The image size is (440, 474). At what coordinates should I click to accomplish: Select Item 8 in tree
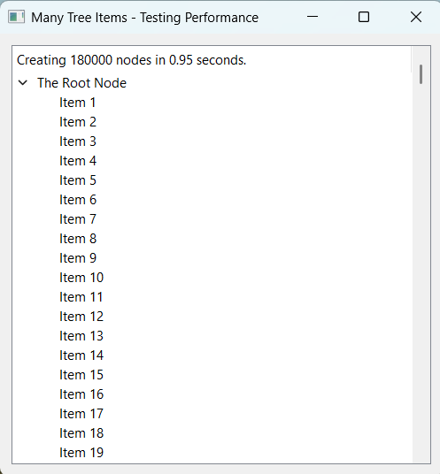coord(78,239)
